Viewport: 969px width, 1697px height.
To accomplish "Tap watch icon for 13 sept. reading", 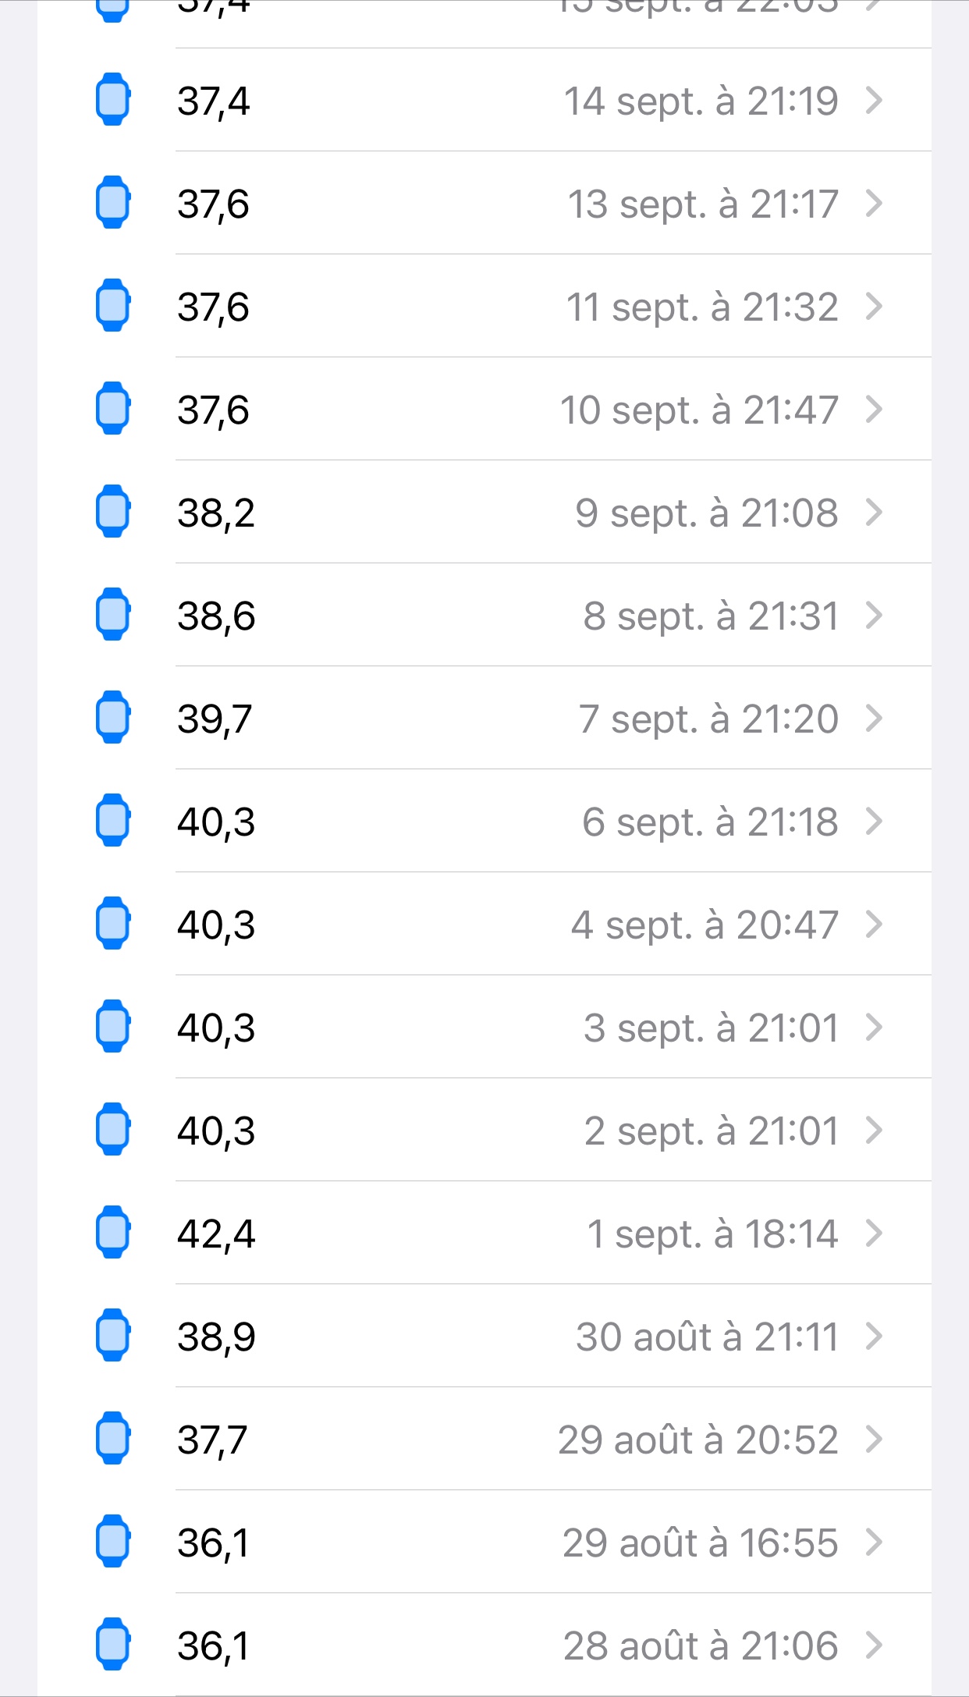I will pyautogui.click(x=112, y=203).
